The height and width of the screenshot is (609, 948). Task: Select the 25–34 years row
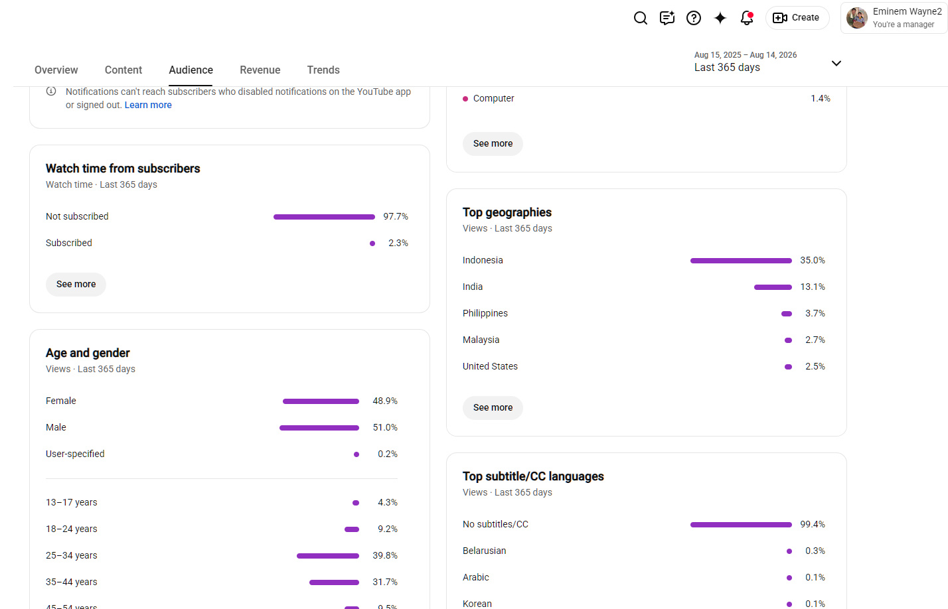tap(222, 555)
